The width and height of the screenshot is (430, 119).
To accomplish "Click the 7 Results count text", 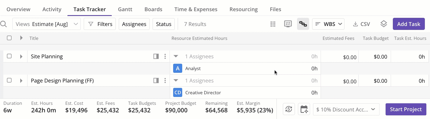I will pos(195,24).
